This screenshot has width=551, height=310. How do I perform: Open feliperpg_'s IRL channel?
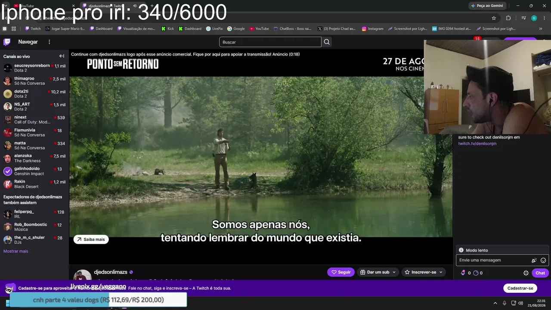click(x=34, y=214)
